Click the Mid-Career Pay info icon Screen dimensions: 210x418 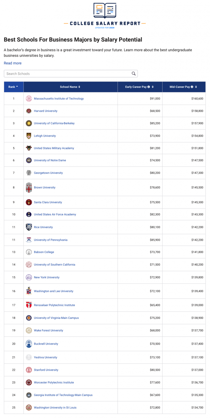[x=192, y=87]
